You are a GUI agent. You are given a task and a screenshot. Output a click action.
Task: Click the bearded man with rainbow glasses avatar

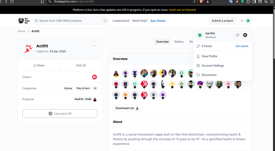coord(191,84)
